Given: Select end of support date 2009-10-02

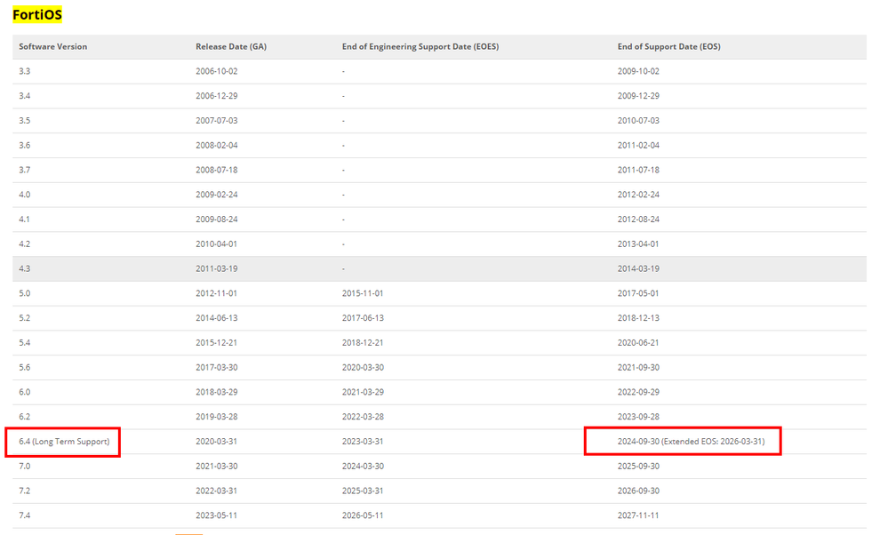Looking at the screenshot, I should click(638, 71).
